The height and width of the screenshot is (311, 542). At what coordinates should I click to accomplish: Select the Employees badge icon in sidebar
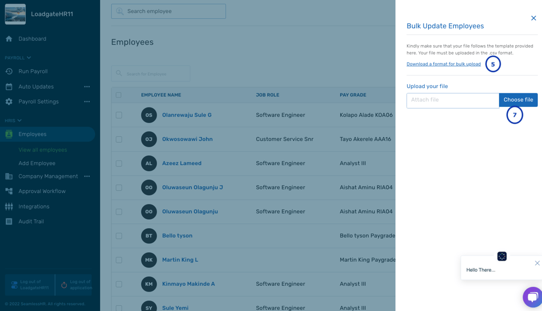coord(9,134)
